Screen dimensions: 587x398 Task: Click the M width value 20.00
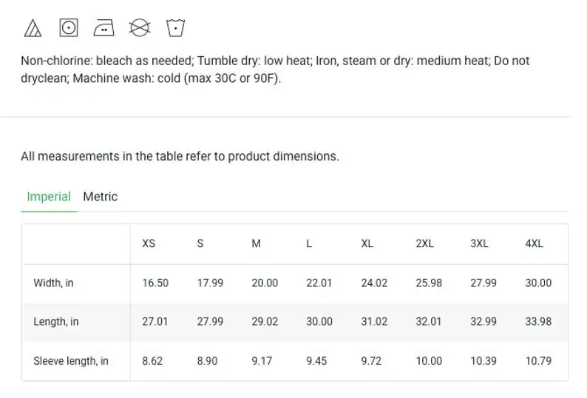click(265, 283)
